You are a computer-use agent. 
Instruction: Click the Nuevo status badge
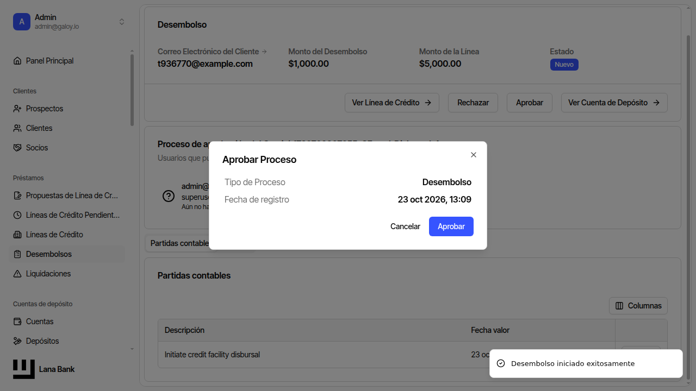pyautogui.click(x=564, y=65)
